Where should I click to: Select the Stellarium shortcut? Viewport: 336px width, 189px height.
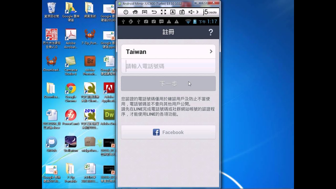pyautogui.click(x=71, y=144)
